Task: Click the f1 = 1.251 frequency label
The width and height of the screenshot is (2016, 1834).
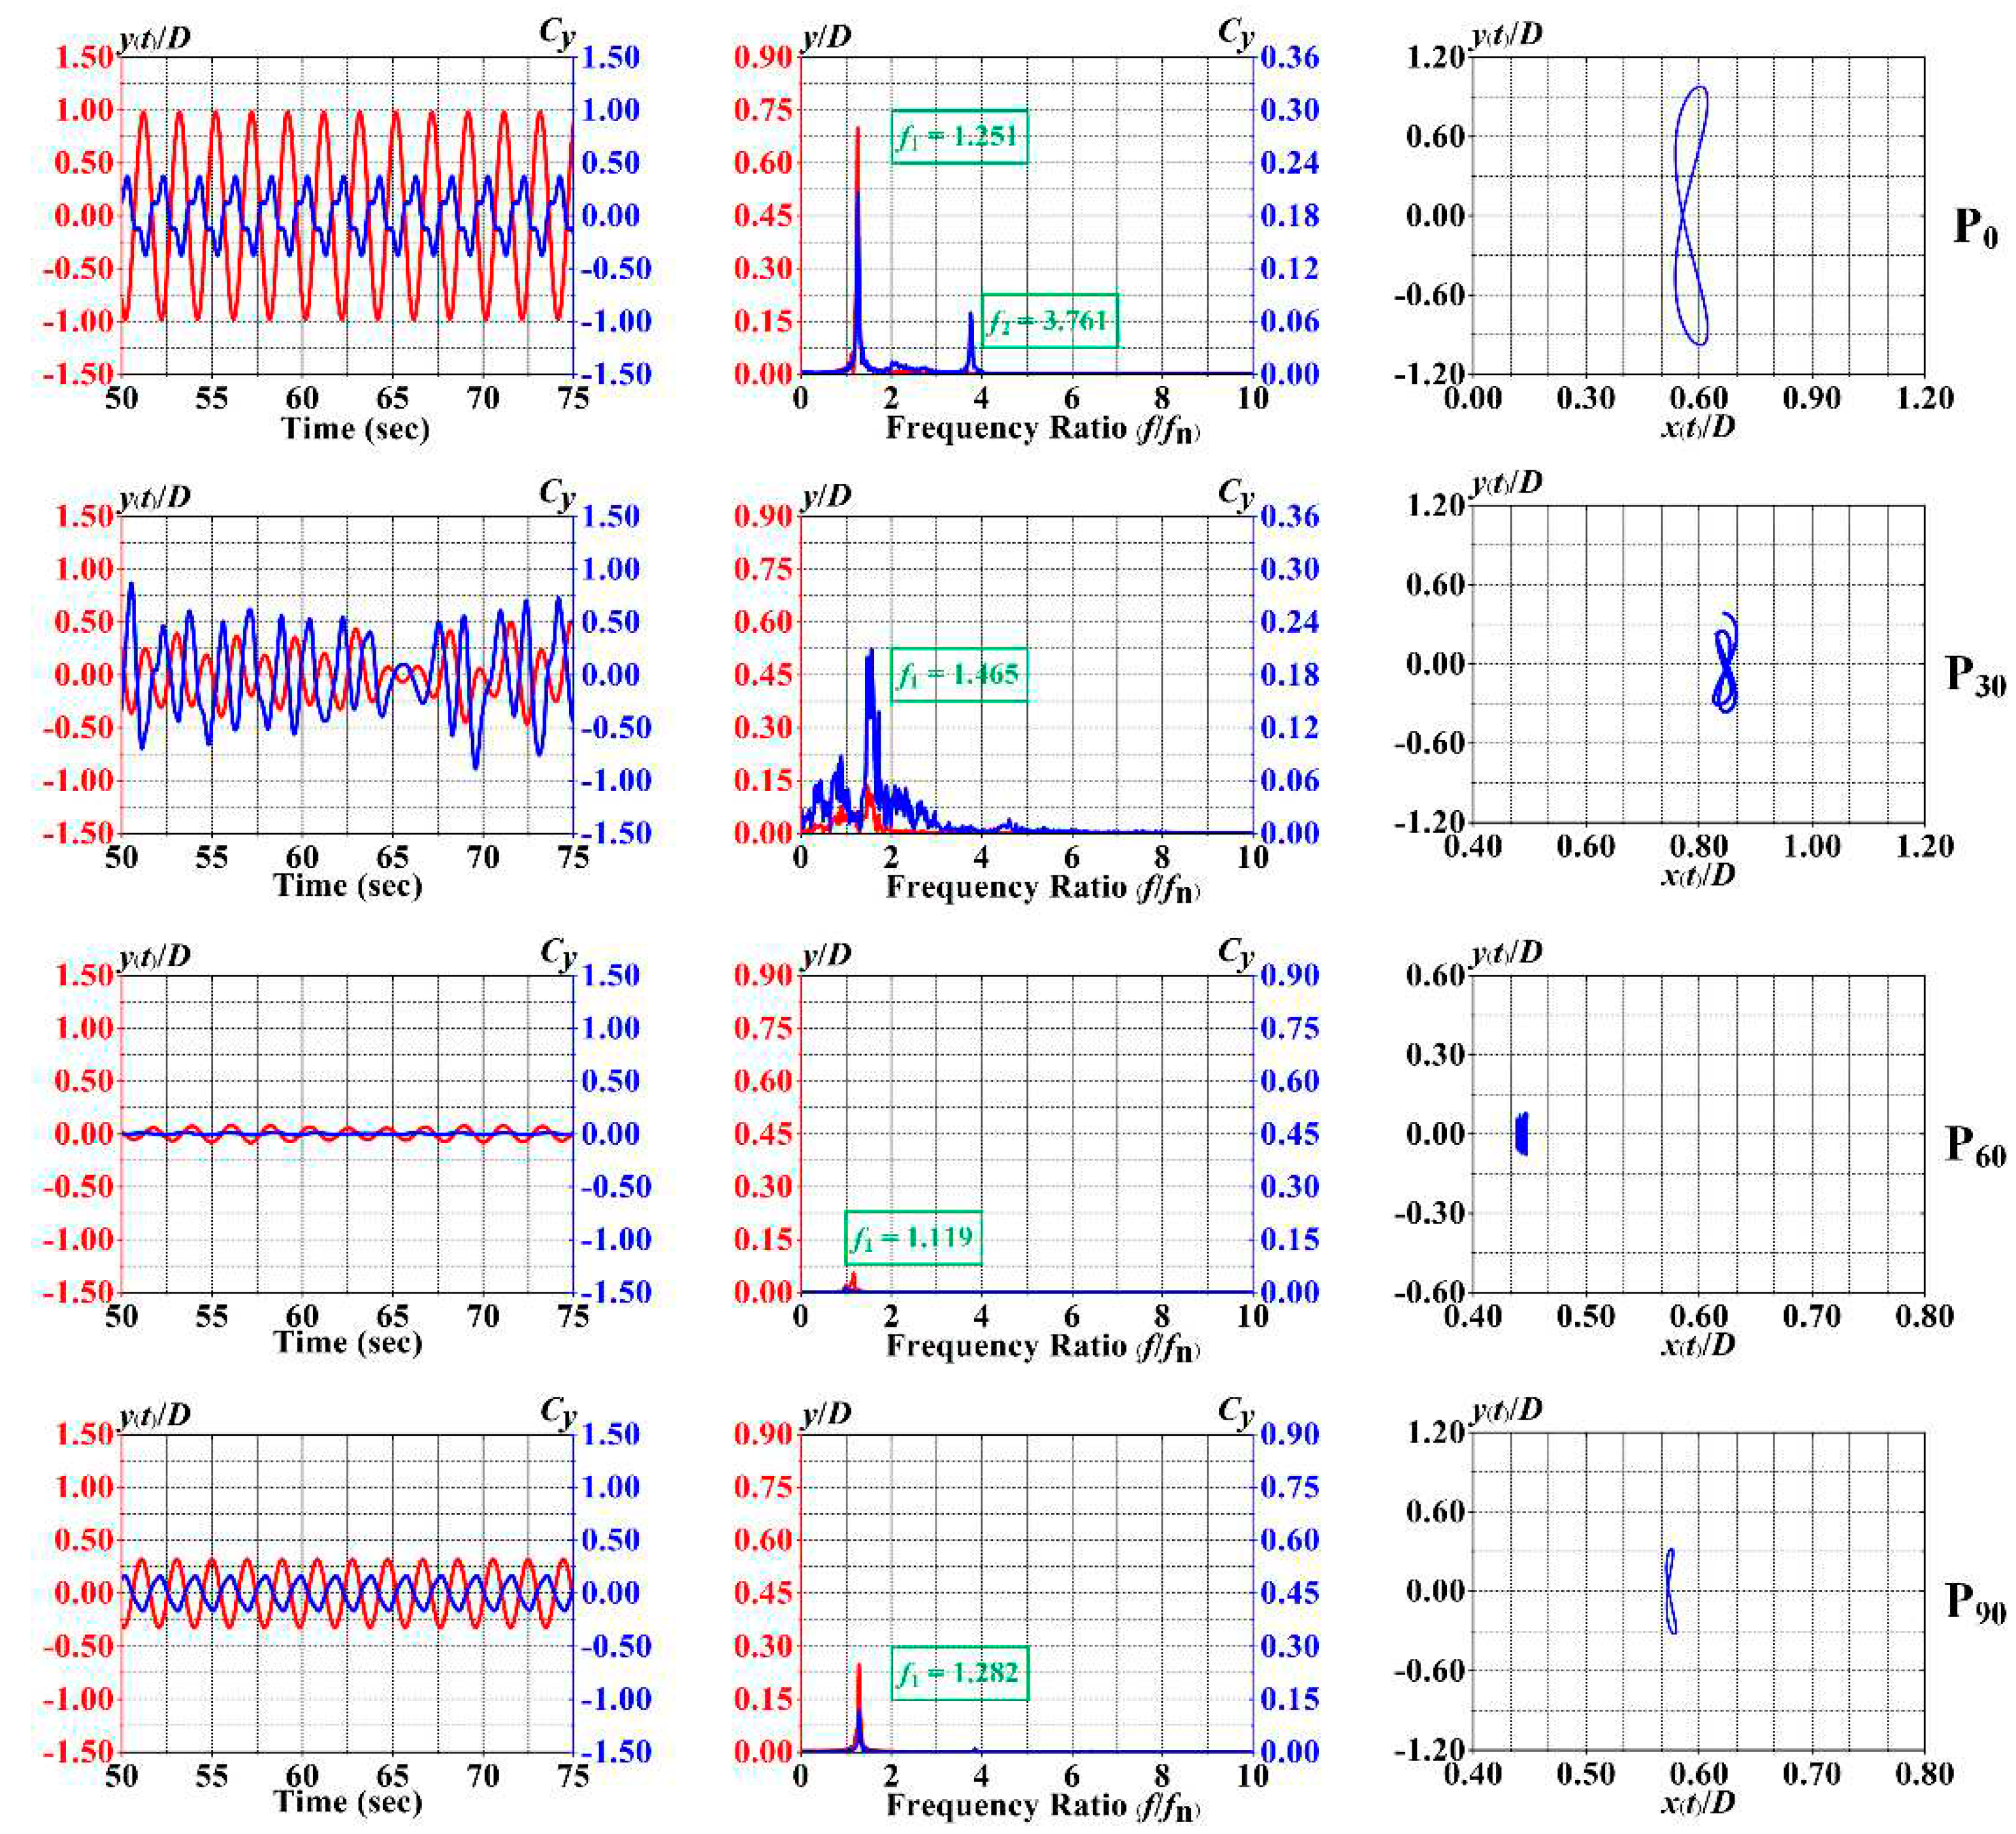Action: point(959,136)
